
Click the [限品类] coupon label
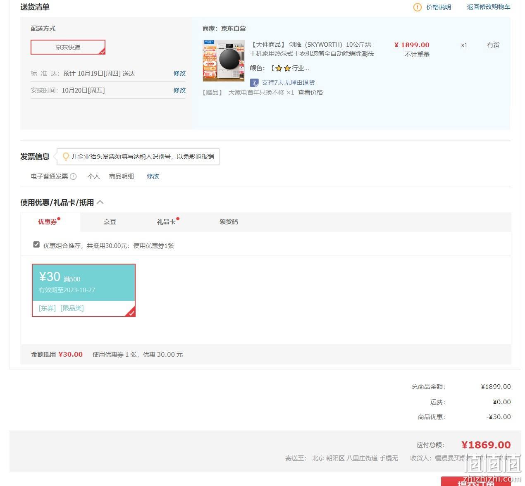(72, 308)
